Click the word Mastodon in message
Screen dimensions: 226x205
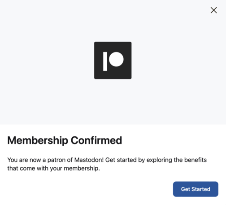(89, 160)
